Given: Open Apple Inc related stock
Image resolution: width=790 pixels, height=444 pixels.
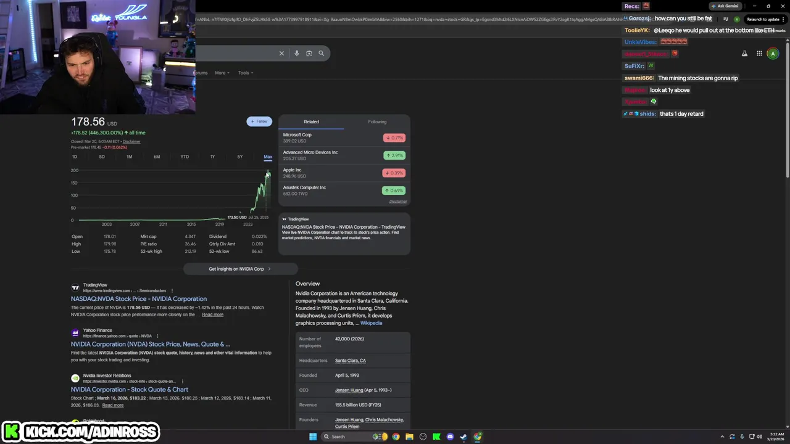Looking at the screenshot, I should (x=344, y=173).
